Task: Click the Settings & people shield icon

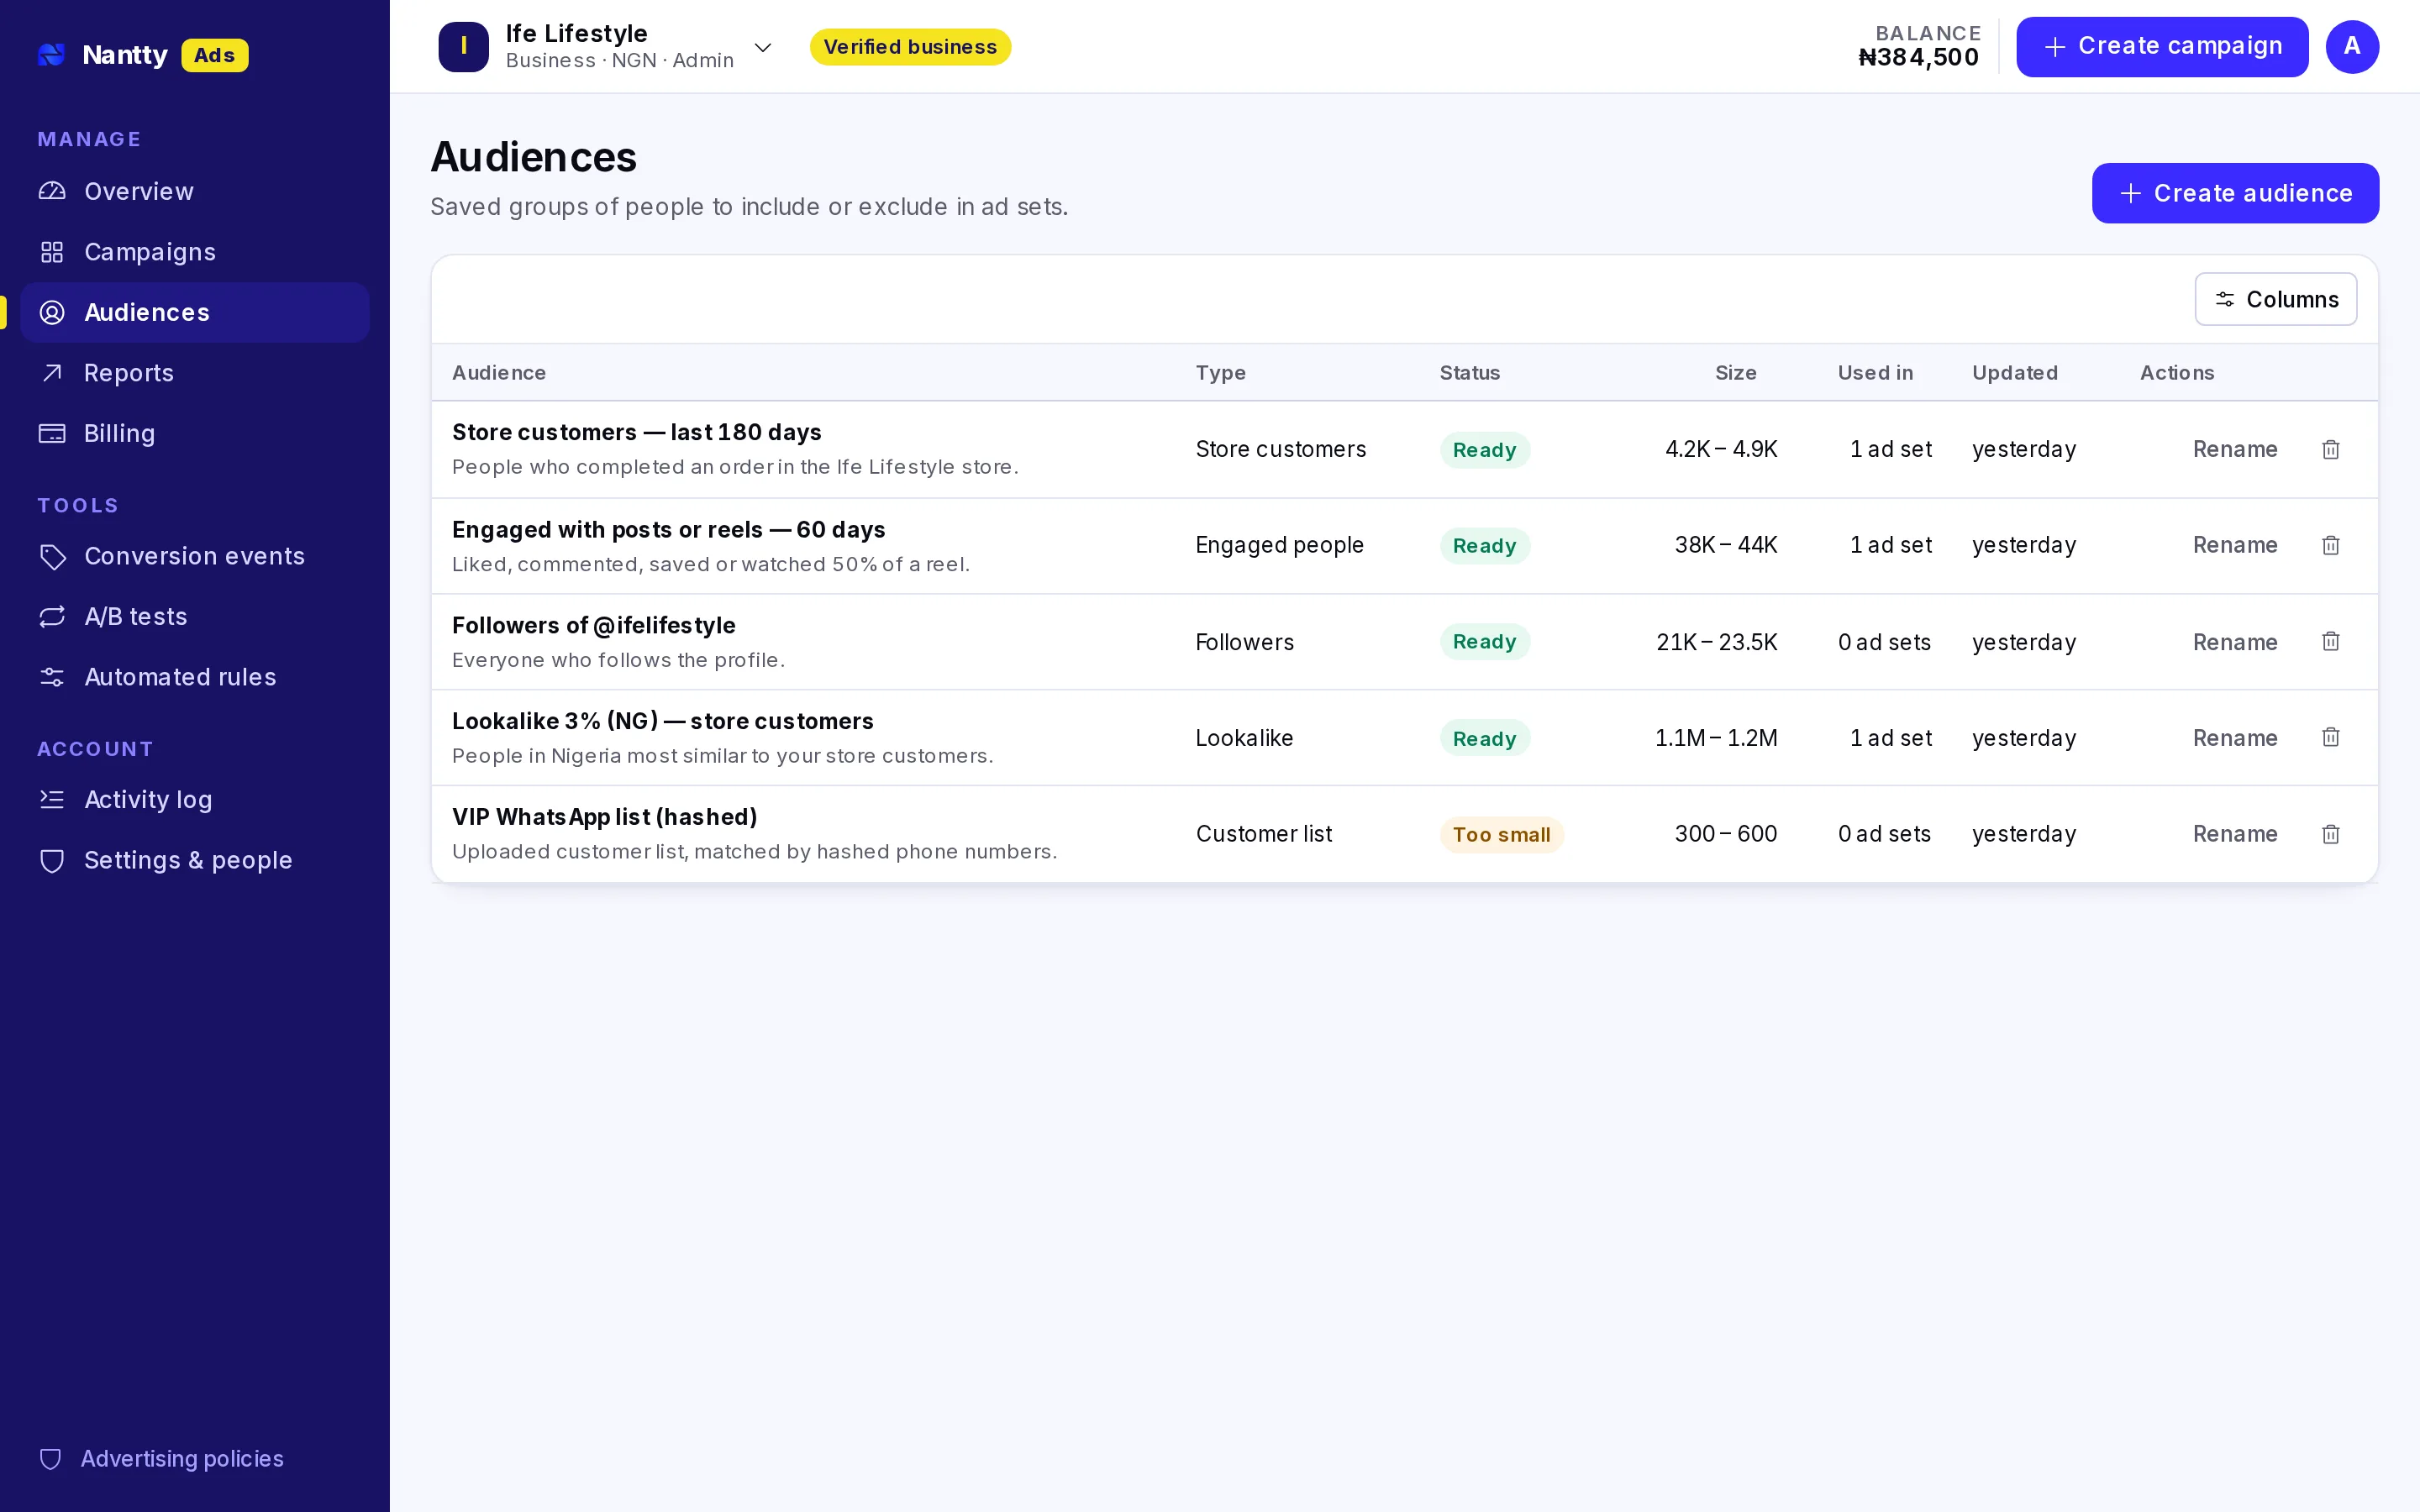Action: pyautogui.click(x=52, y=860)
